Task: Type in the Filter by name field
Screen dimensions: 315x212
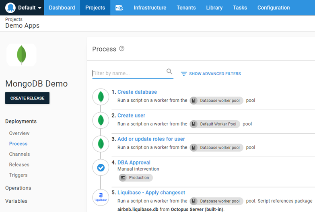Action: click(129, 73)
